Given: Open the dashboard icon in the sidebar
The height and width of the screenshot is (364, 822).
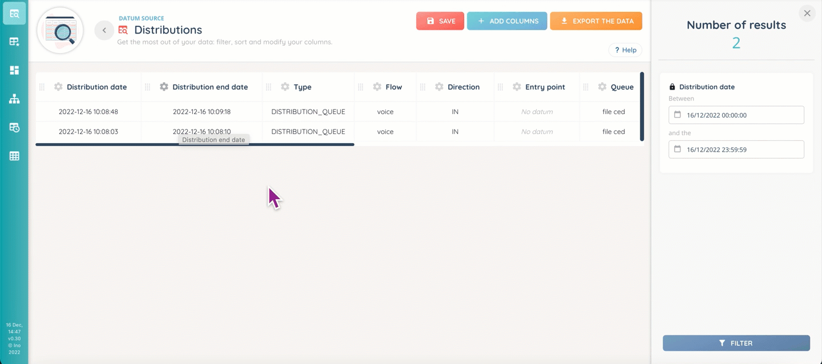Looking at the screenshot, I should click(14, 70).
